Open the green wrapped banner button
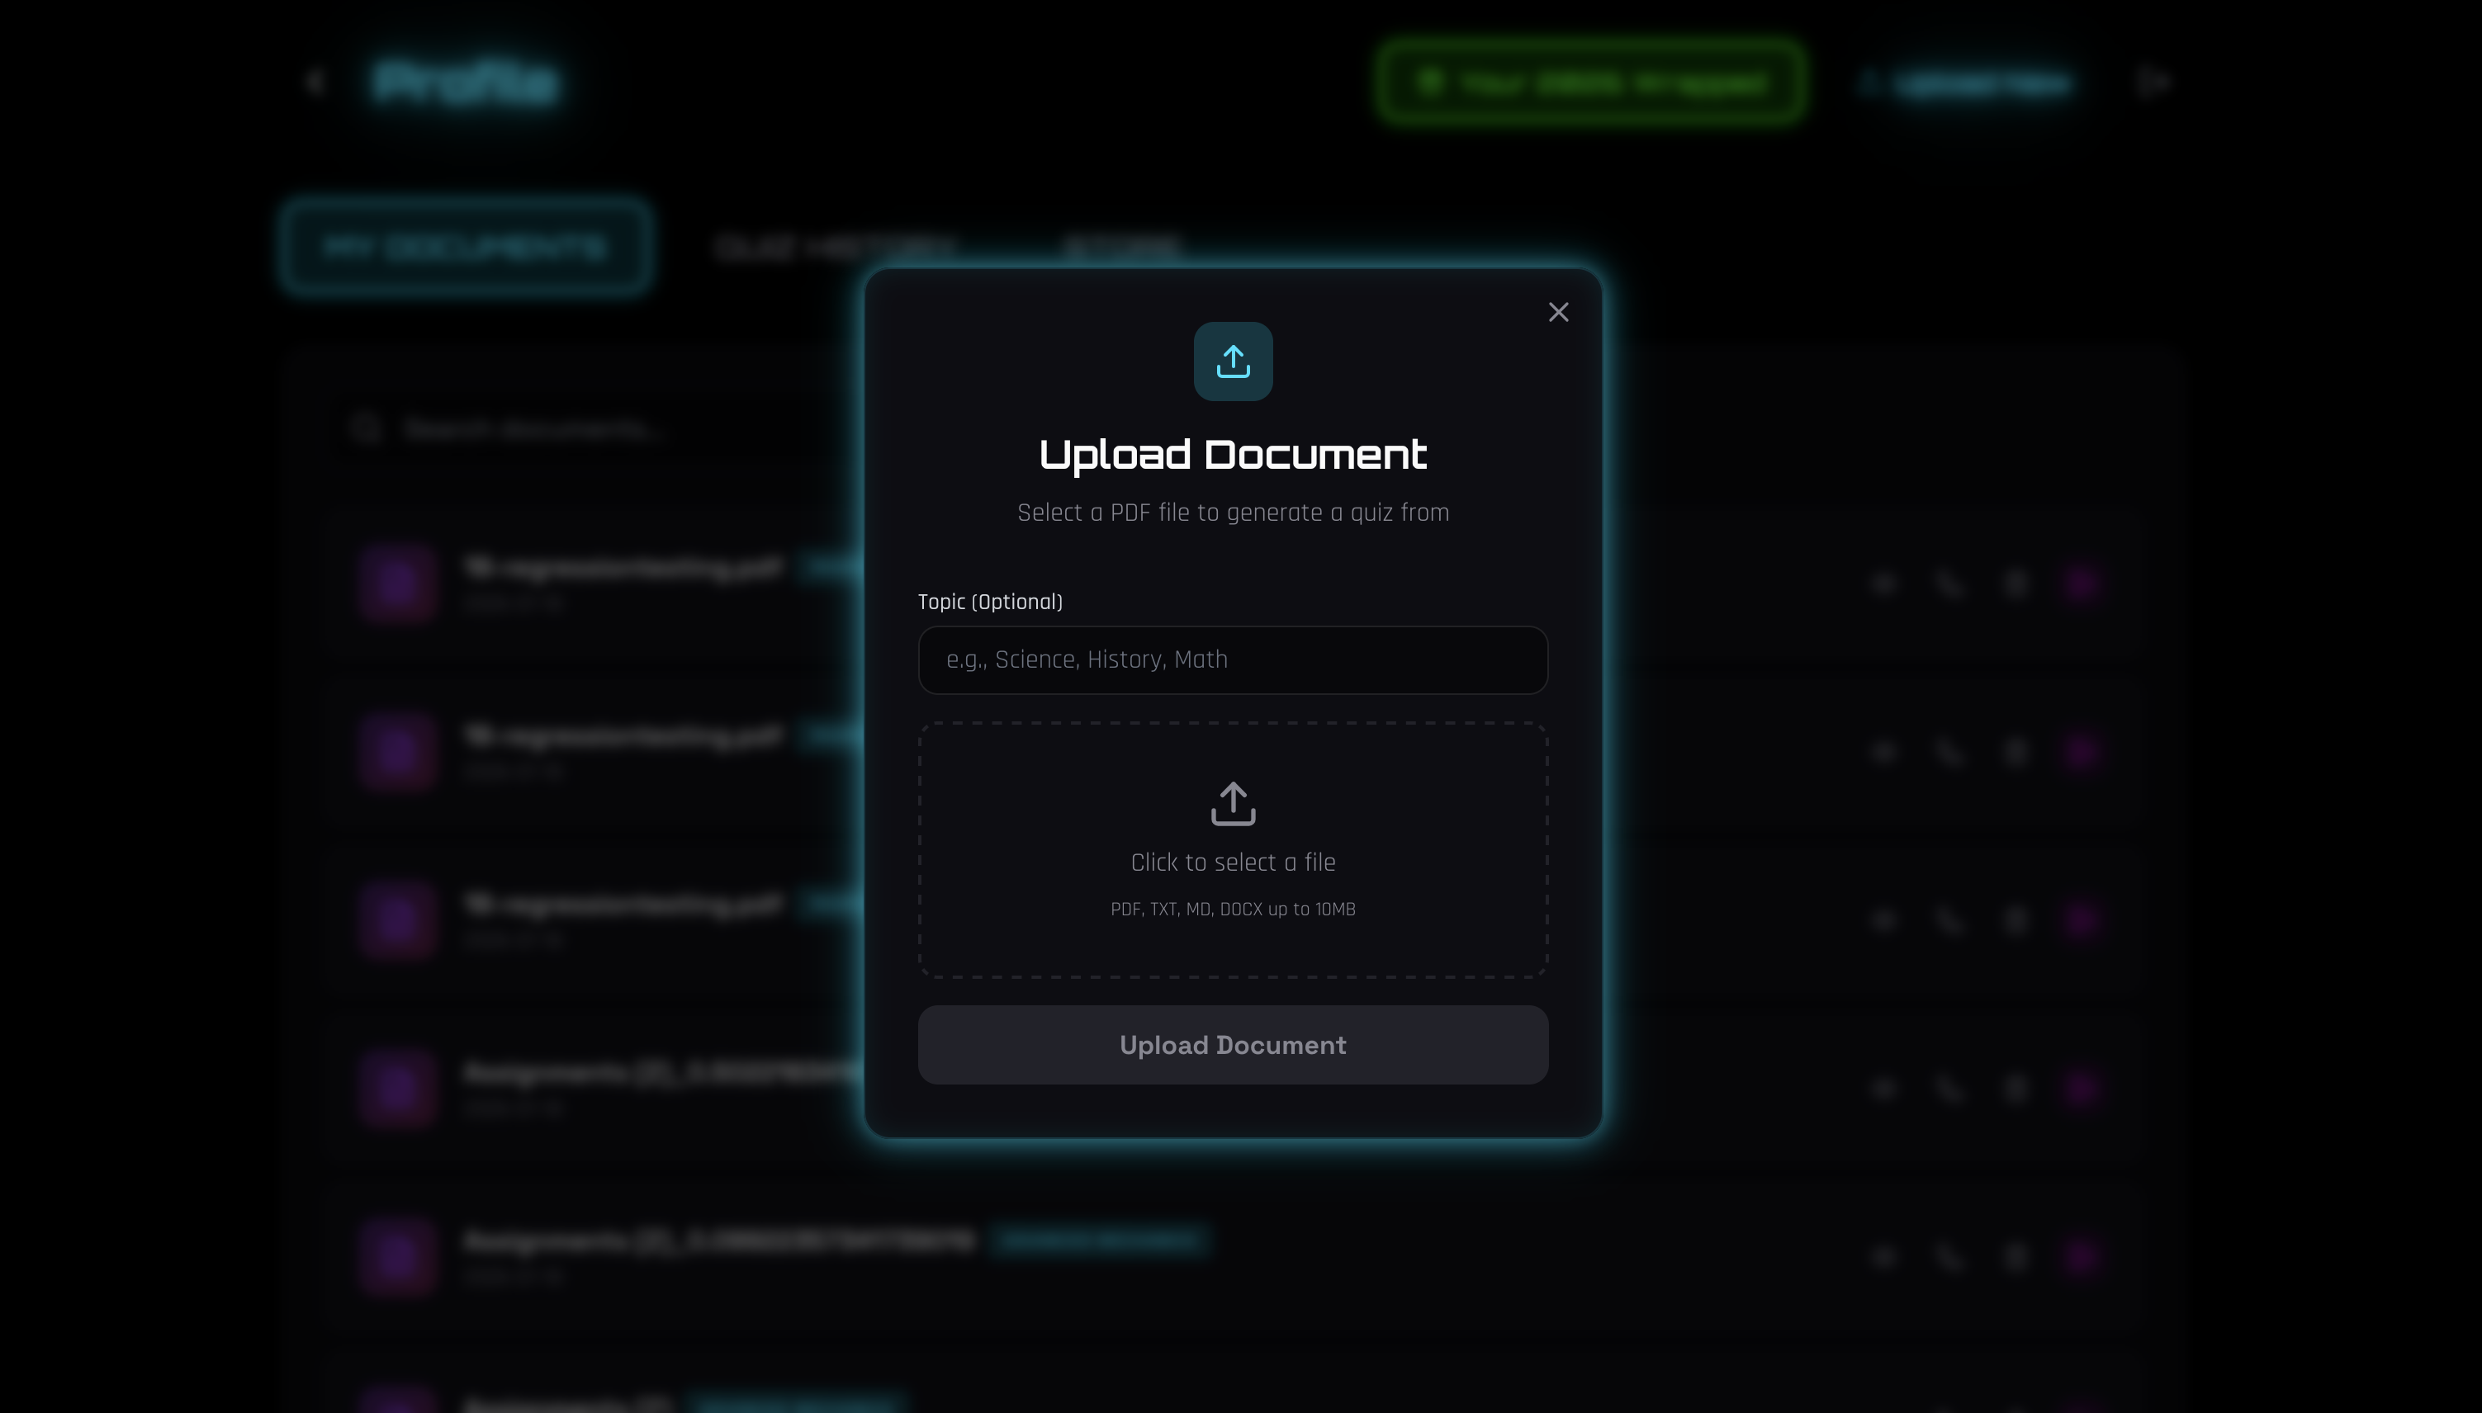The width and height of the screenshot is (2482, 1413). click(x=1590, y=83)
